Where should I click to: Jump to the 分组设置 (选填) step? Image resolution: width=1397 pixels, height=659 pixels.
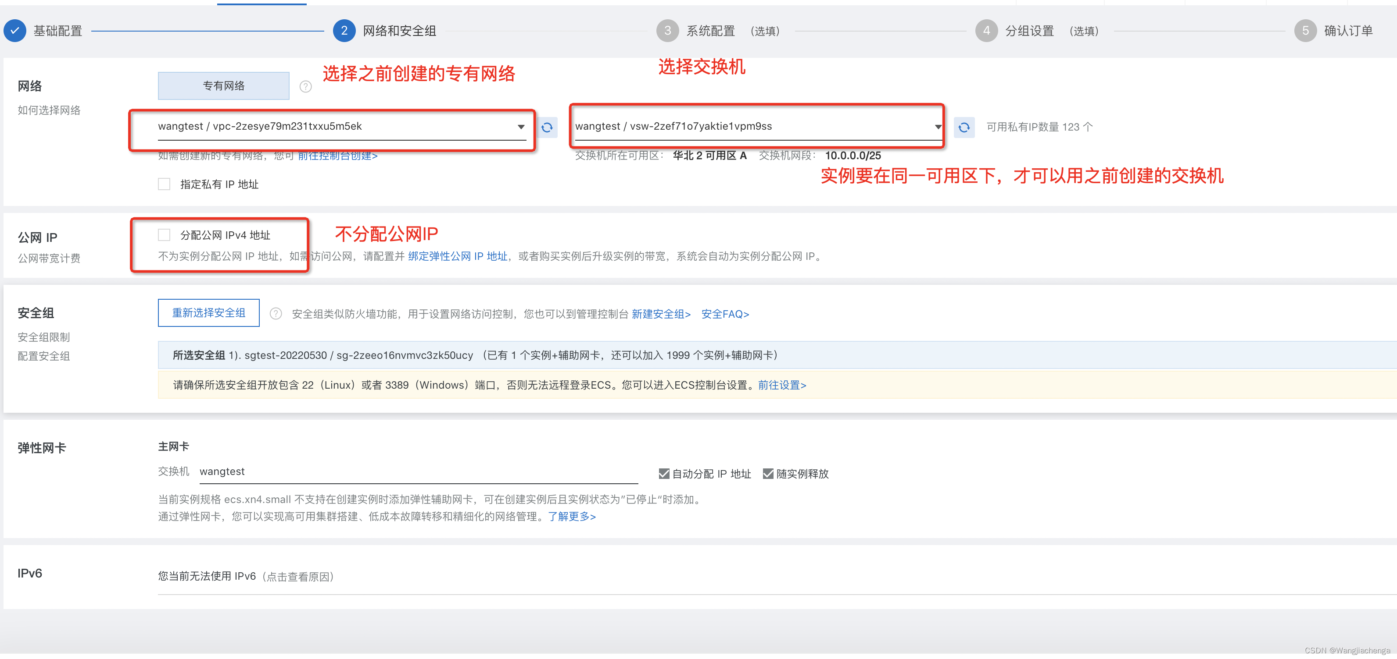1052,31
